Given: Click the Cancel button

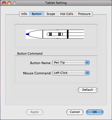Looking at the screenshot, I should 75,112.
